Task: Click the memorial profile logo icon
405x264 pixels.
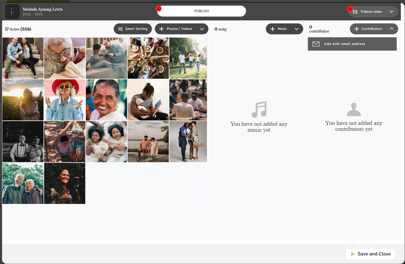Action: pos(12,12)
